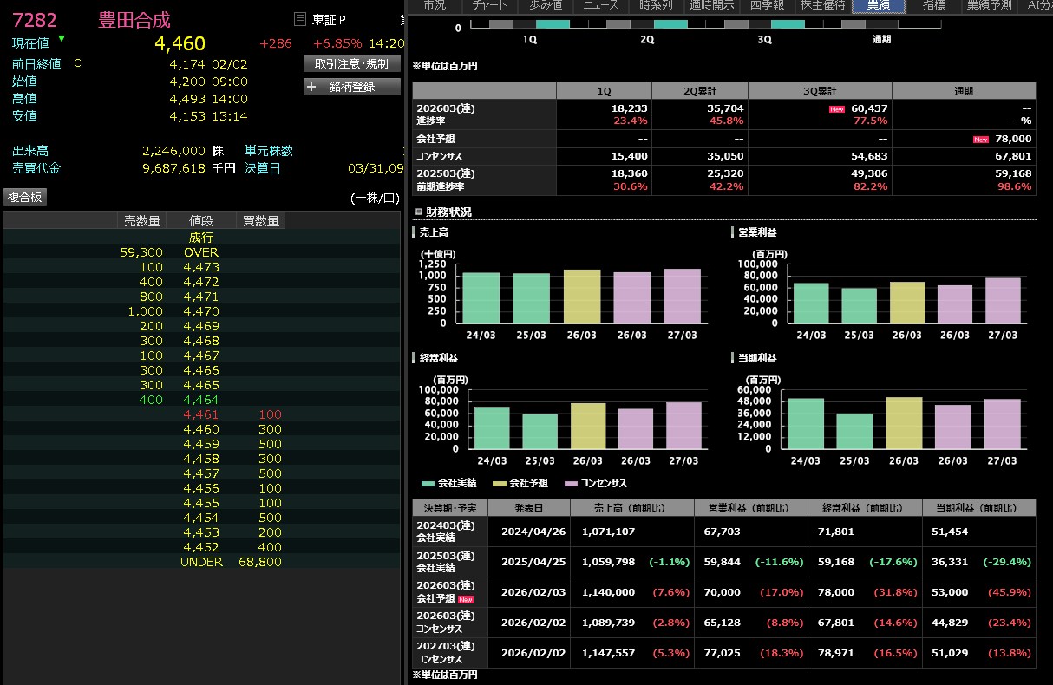The height and width of the screenshot is (685, 1053).
Task: Click the green triangle next to 現在値
Action: (61, 39)
